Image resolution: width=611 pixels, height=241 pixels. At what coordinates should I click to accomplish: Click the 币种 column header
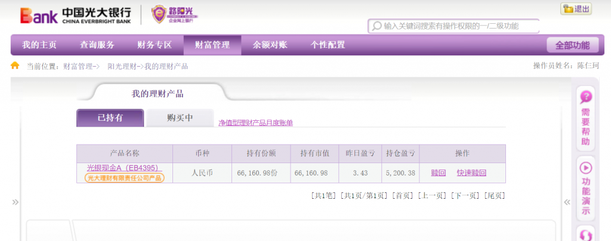(x=202, y=154)
